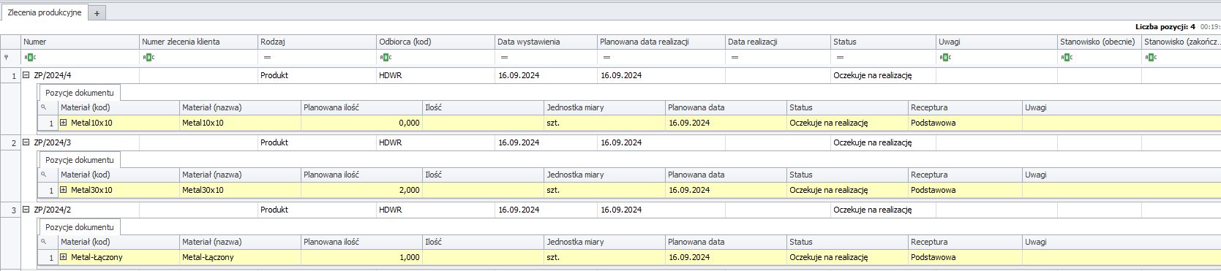Select row indicator 2 of the main grid
Viewport: 1221px width, 271px height.
(10, 142)
